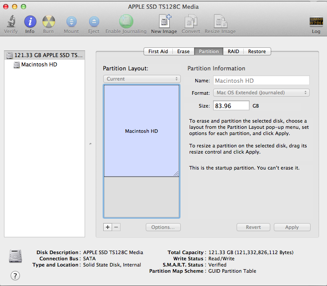Click the Verify microscope icon
327x286 pixels.
(11, 21)
